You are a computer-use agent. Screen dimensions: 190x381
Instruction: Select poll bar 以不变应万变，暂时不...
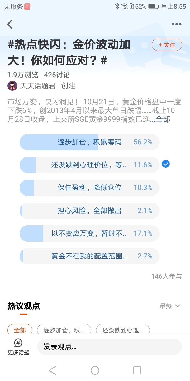pyautogui.click(x=89, y=233)
